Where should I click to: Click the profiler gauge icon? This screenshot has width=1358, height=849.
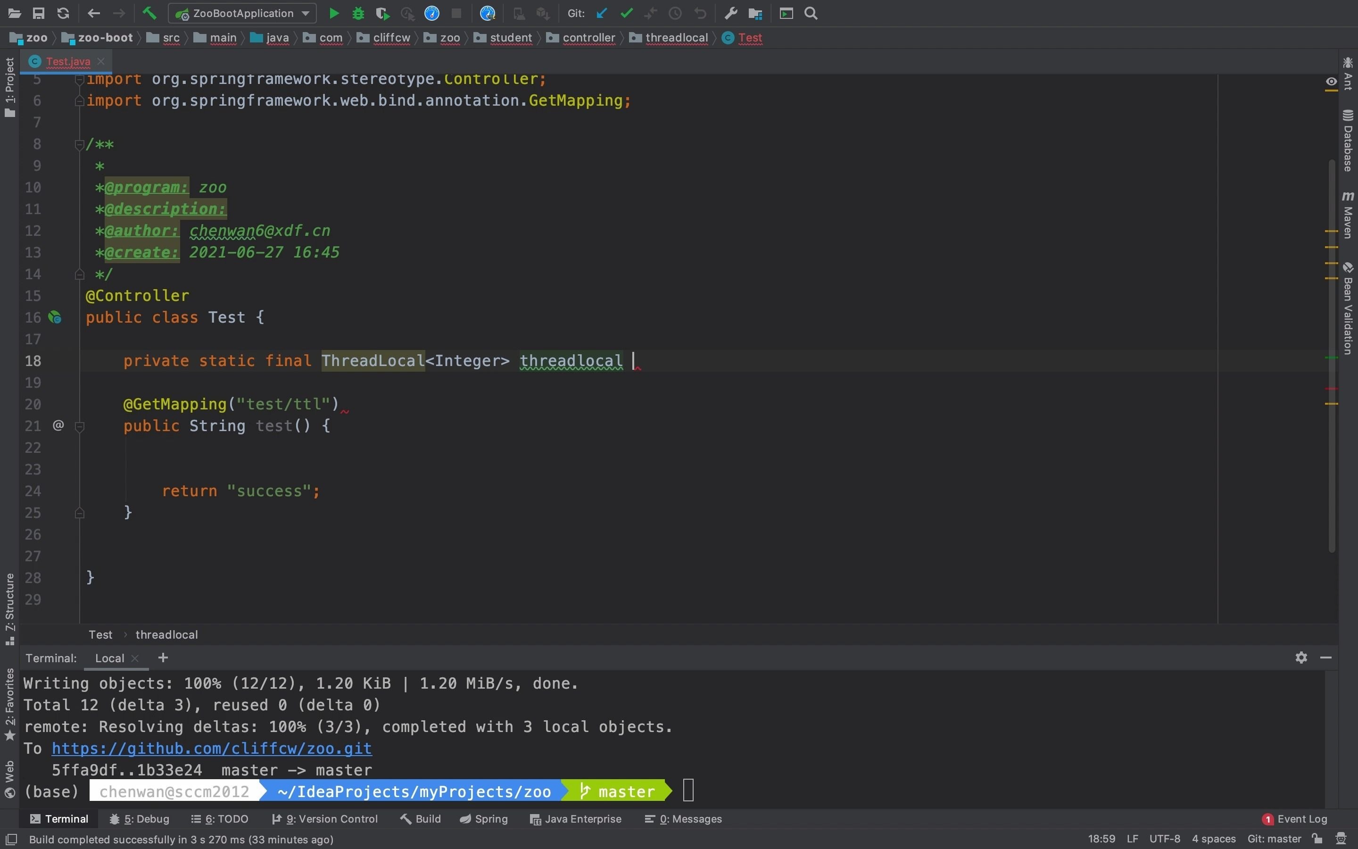(x=431, y=14)
